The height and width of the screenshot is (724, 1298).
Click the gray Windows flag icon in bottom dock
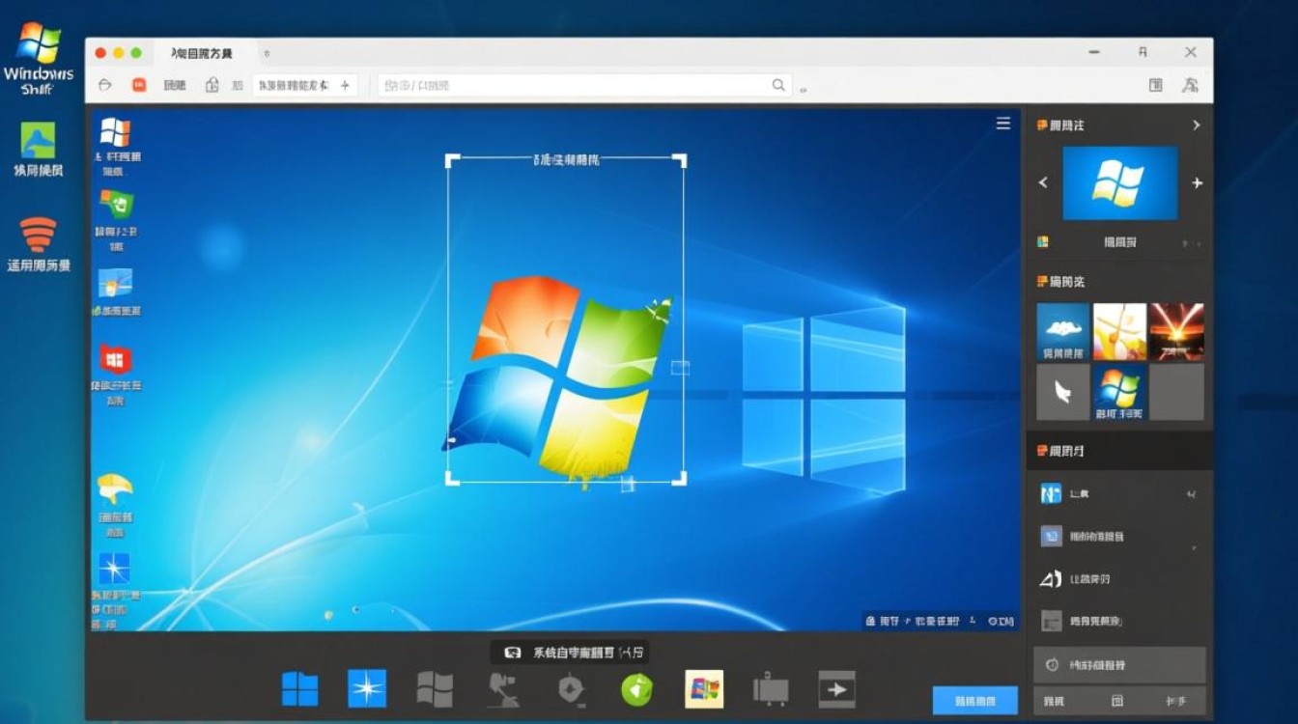point(435,689)
